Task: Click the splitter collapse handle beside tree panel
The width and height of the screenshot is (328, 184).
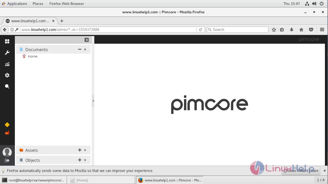Action: (x=93, y=101)
